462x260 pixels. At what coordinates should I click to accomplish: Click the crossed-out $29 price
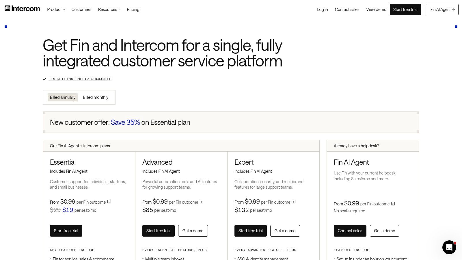[55, 210]
